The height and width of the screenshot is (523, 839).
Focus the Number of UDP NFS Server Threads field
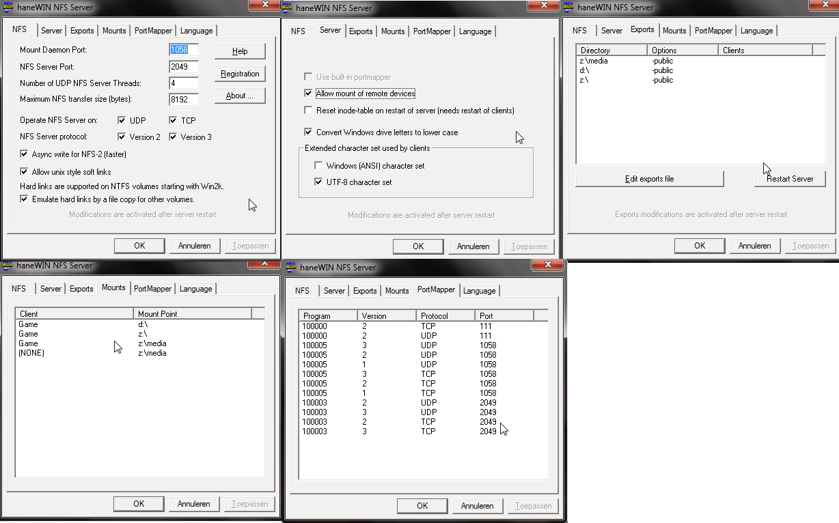[x=184, y=83]
